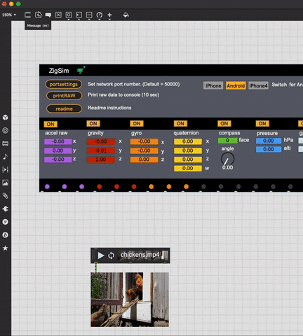Open the concentric circles icon in left sidebar
The height and width of the screenshot is (336, 303).
(x=5, y=130)
